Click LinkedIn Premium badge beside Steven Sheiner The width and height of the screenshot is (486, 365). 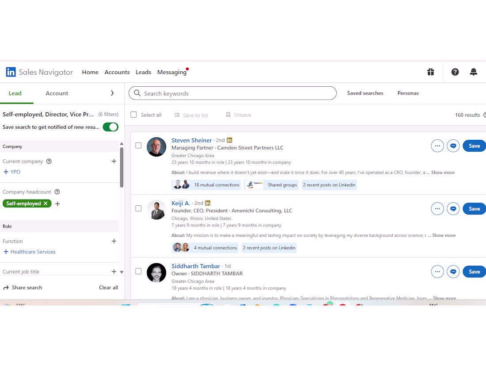tap(229, 140)
